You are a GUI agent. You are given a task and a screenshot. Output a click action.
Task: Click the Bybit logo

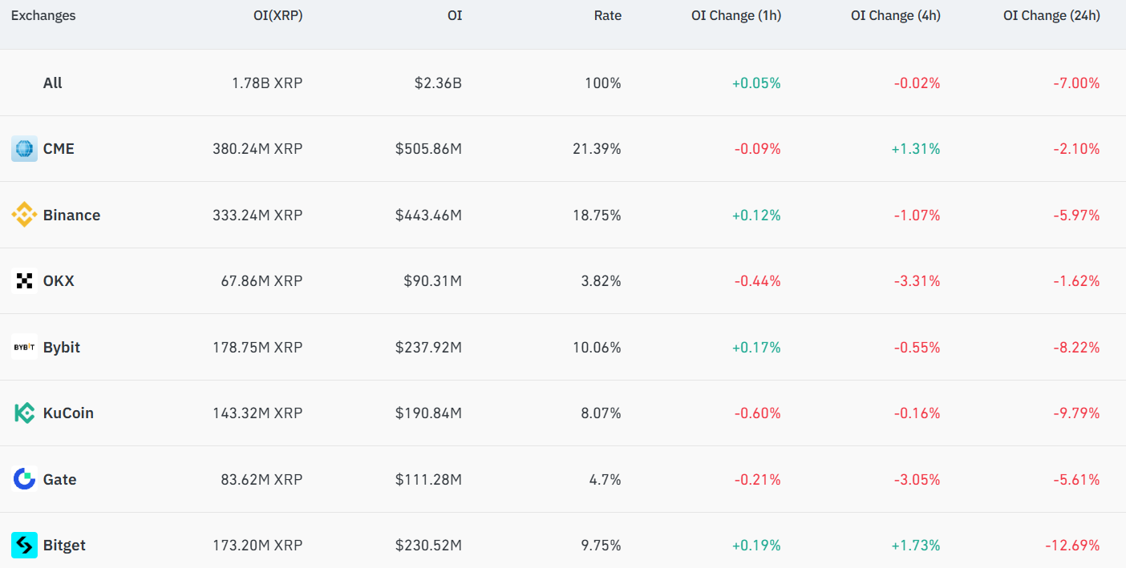tap(23, 347)
